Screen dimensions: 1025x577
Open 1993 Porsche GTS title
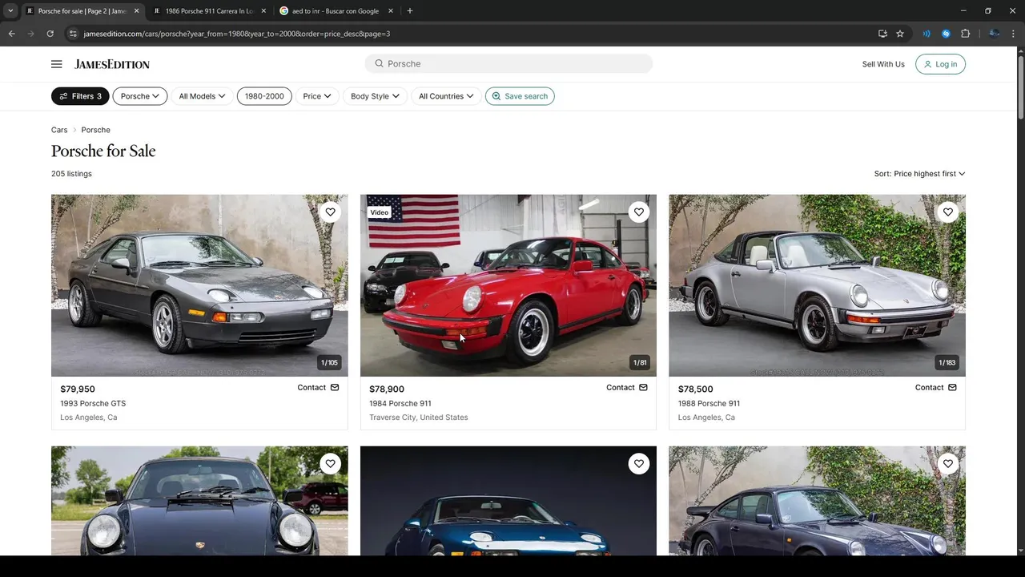click(93, 403)
